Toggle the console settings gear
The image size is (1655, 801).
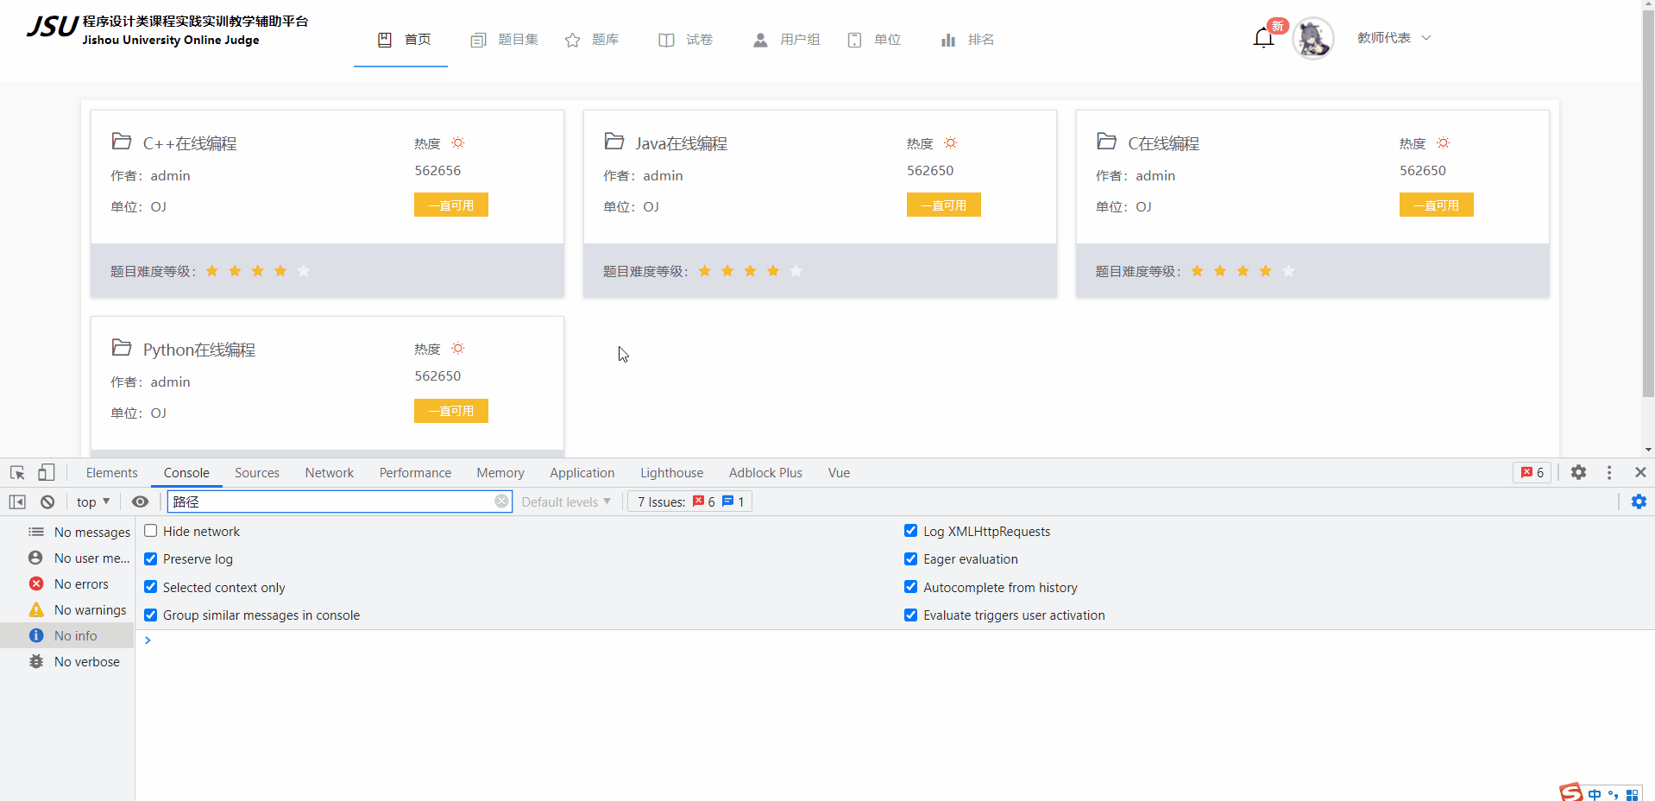pos(1639,501)
